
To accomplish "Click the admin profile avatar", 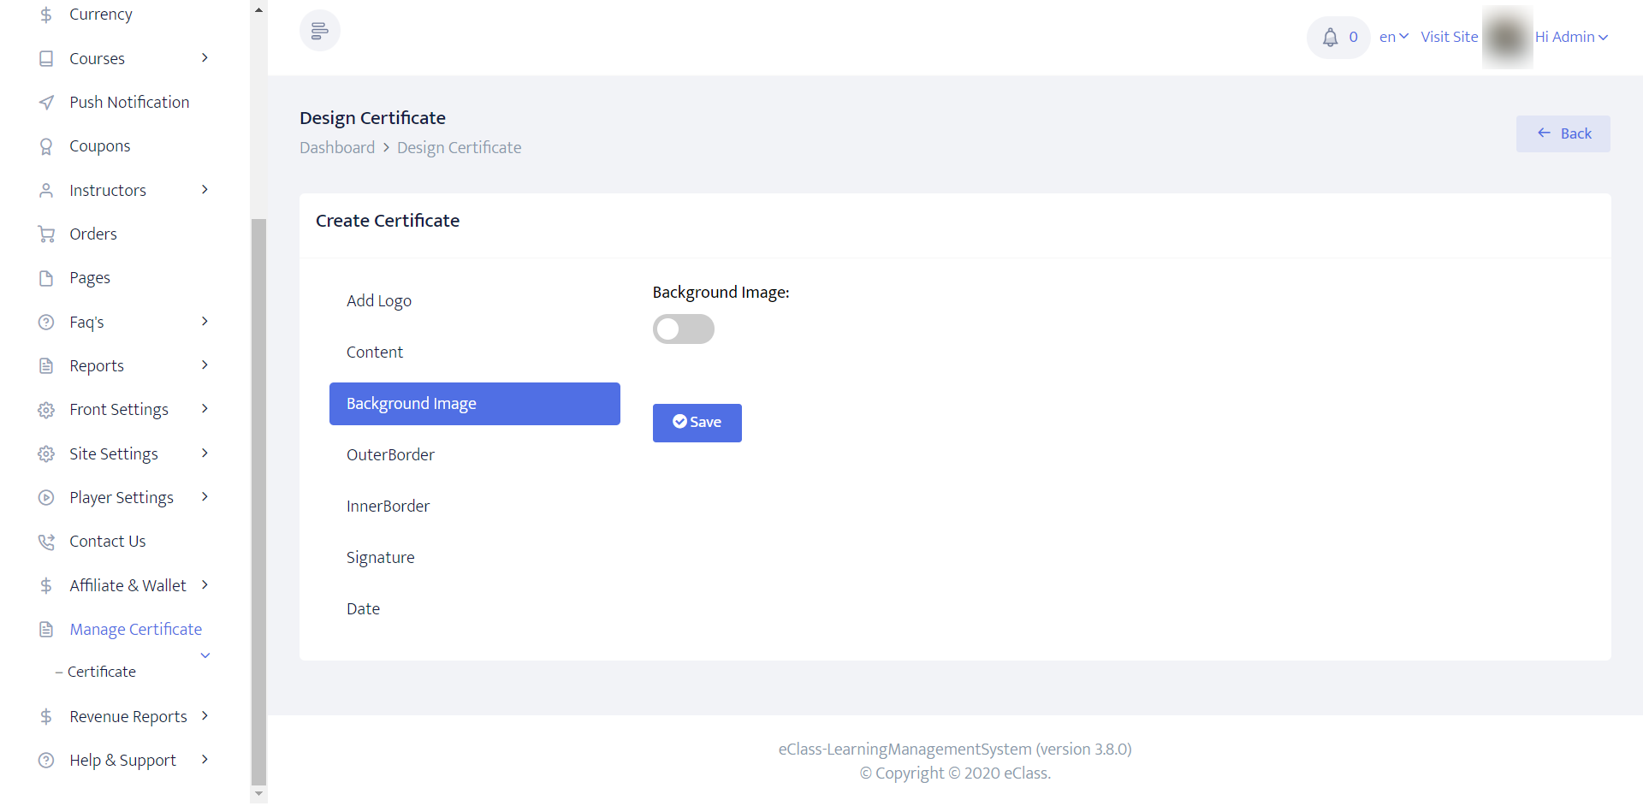I will 1507,38.
